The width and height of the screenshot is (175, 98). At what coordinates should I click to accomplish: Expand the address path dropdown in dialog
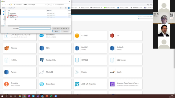[46, 5]
